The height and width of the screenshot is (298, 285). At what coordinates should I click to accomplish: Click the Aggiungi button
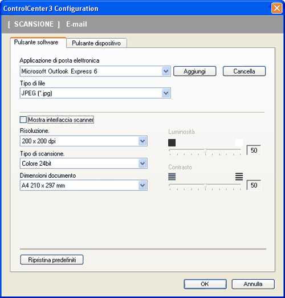pos(195,71)
